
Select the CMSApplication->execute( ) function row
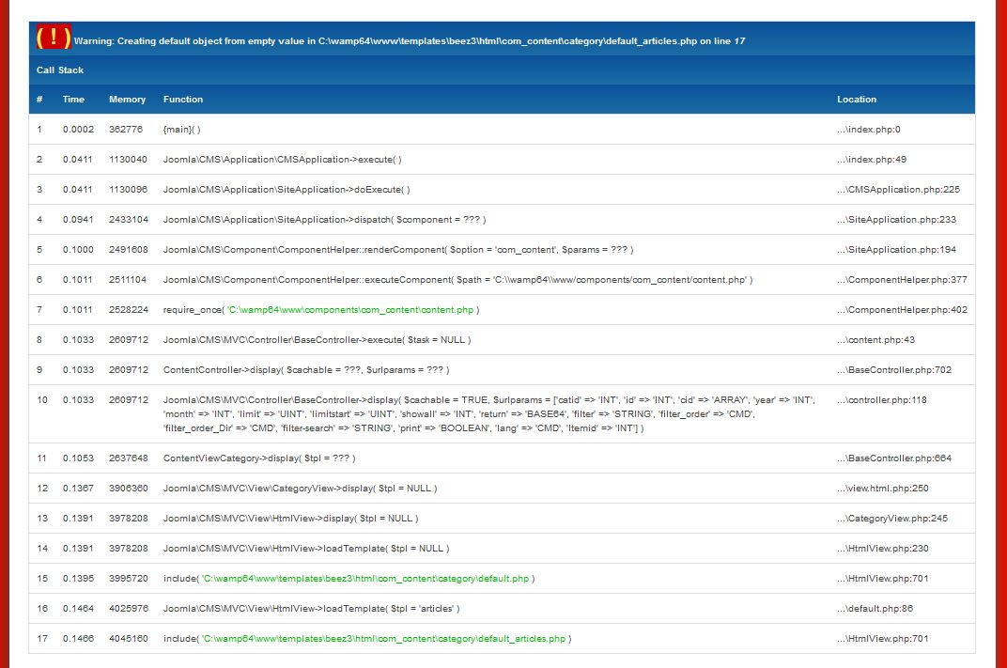tap(283, 160)
